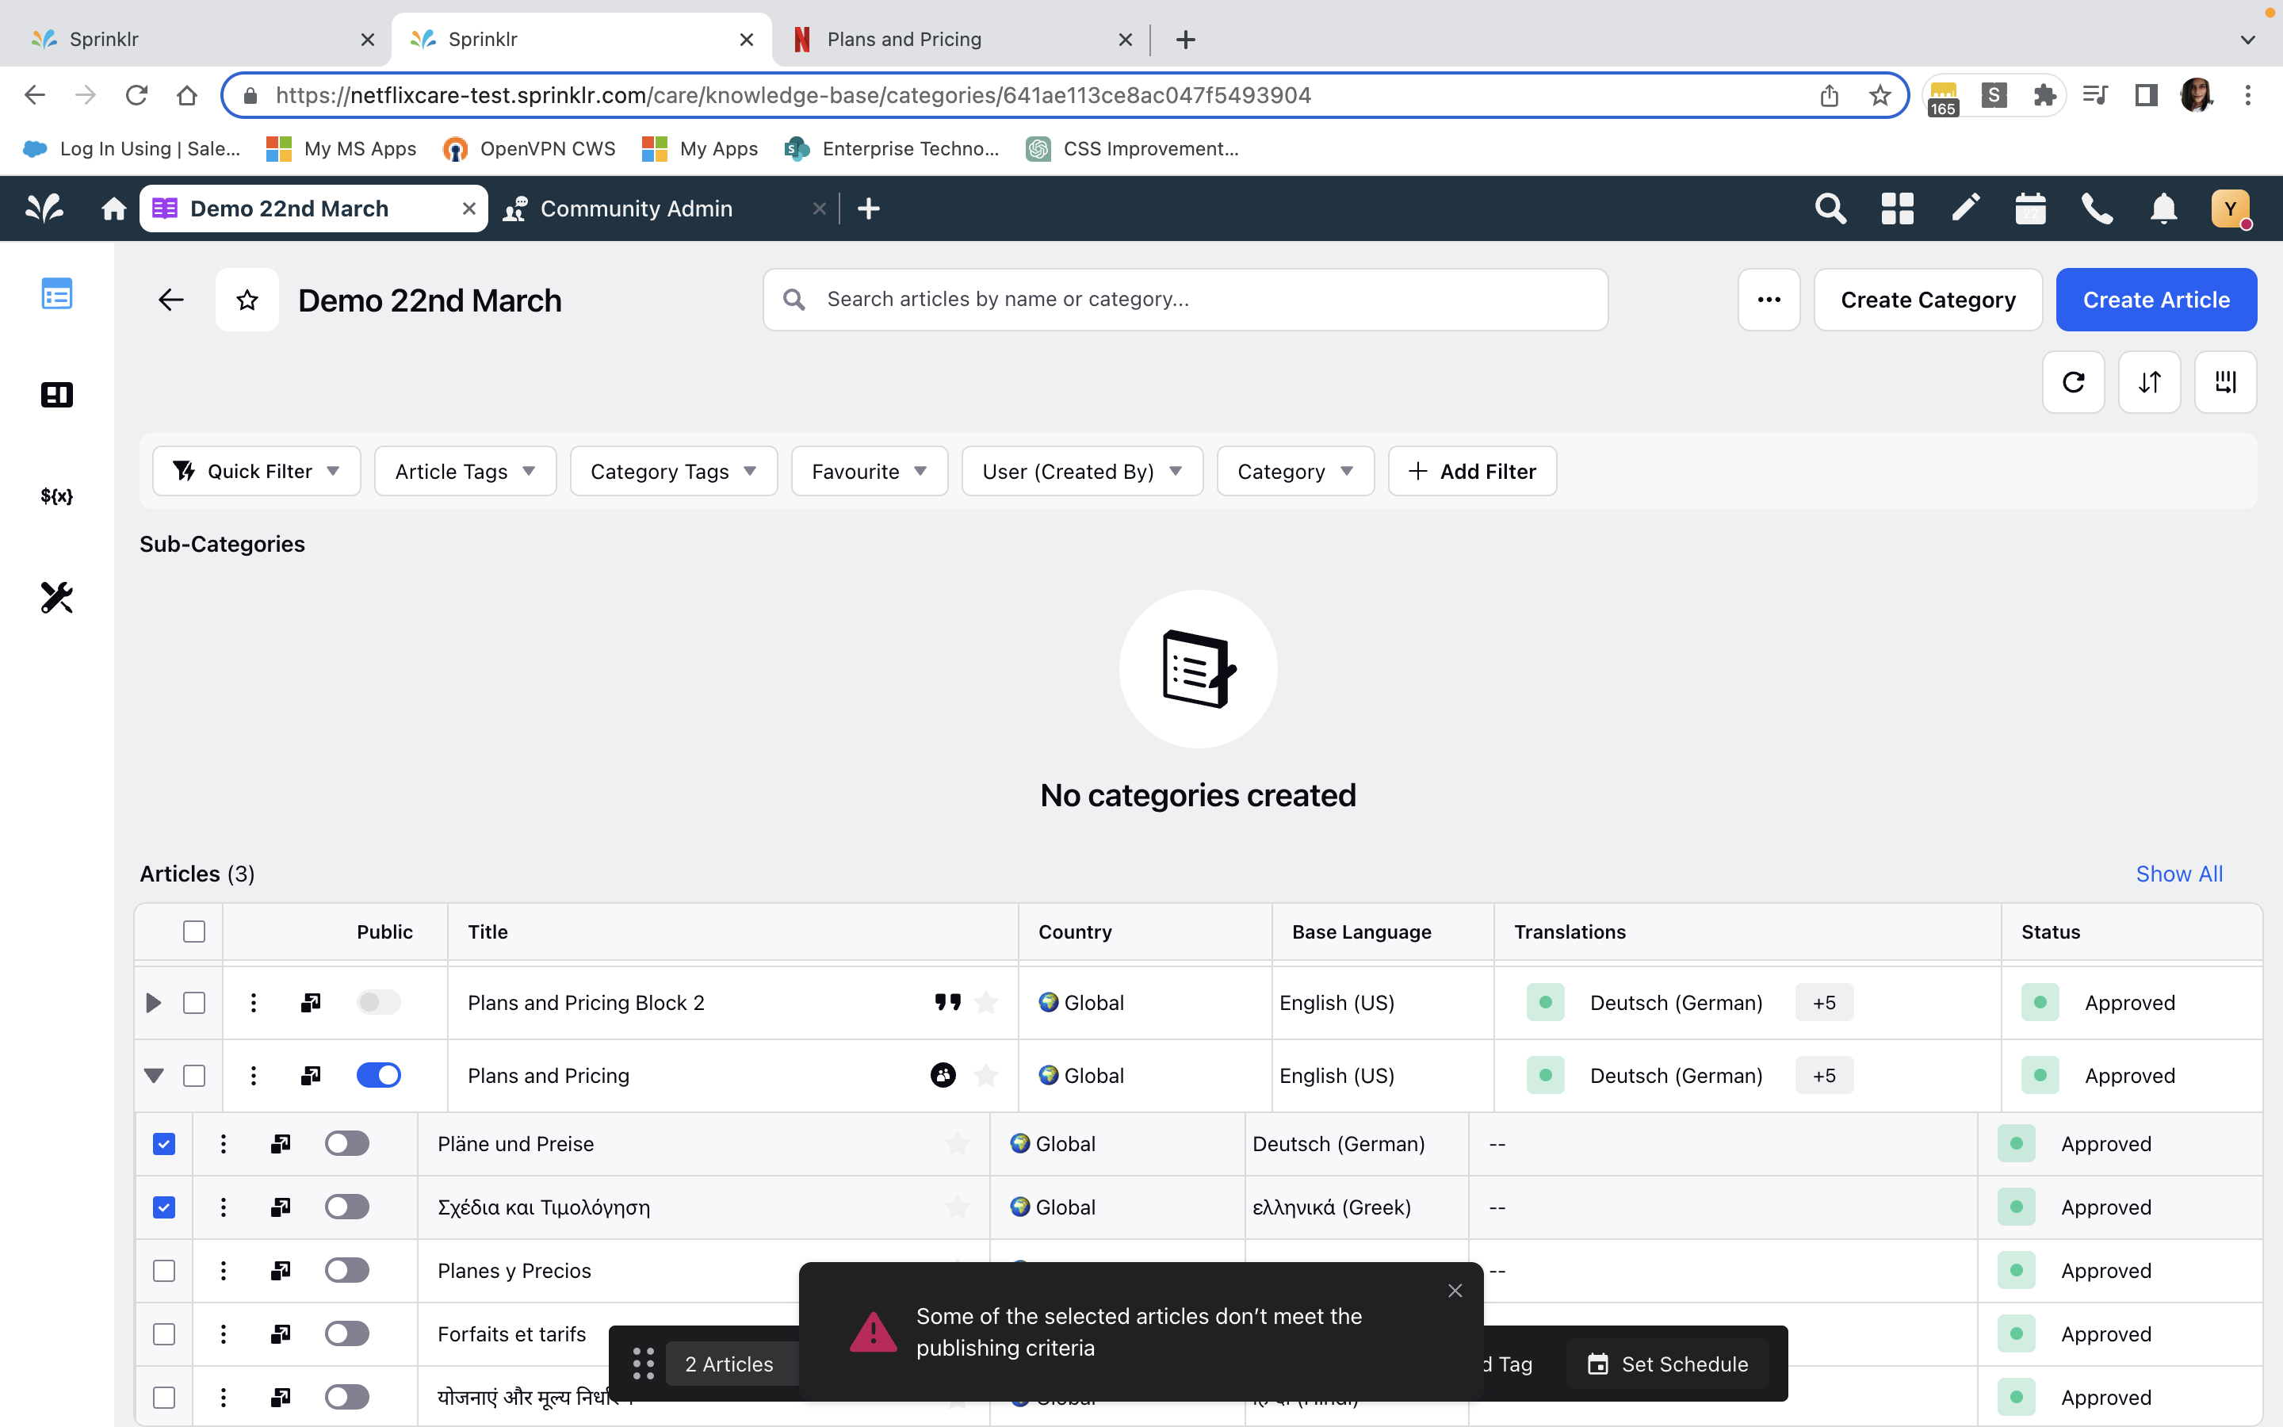Open the variables ${x} sidebar icon
This screenshot has height=1427, width=2283.
(56, 495)
